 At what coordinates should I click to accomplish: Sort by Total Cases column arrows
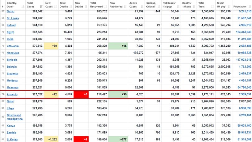point(41,7)
